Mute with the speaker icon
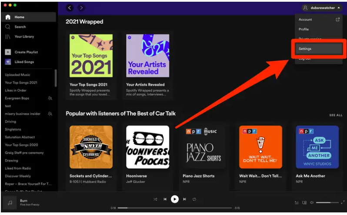 tap(312, 202)
